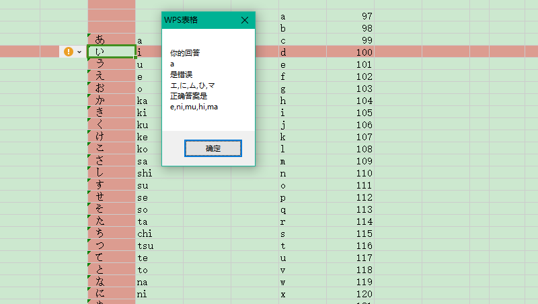This screenshot has height=304, width=538.
Task: Select the cell containing し
Action: coord(112,173)
